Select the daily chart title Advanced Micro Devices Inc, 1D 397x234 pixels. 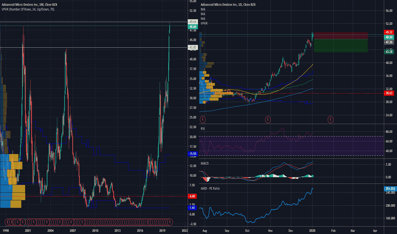[228, 5]
